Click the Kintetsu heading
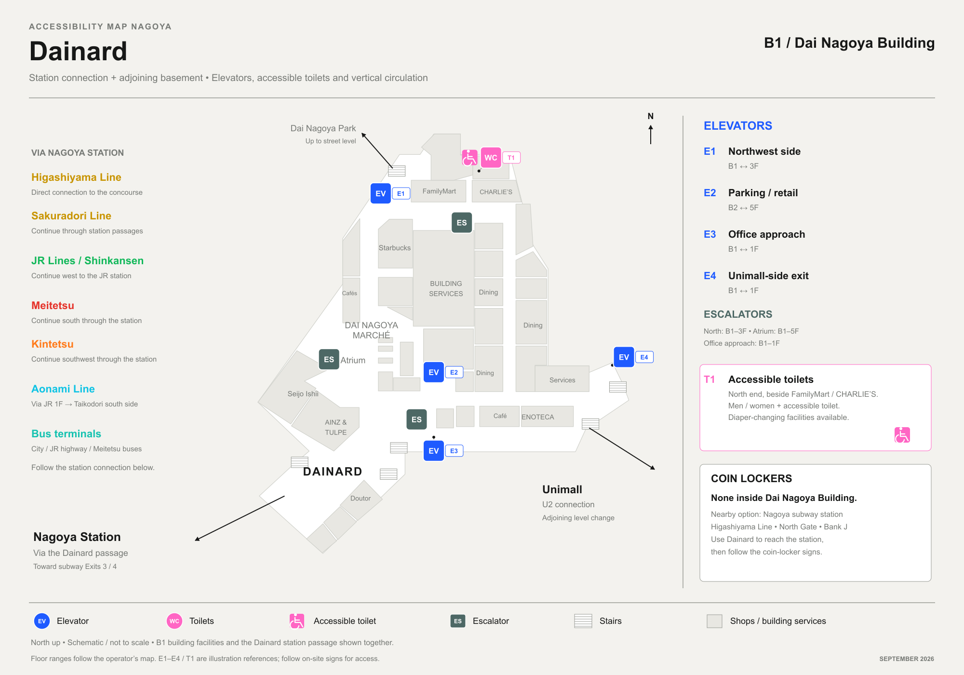964x675 pixels. [x=53, y=344]
